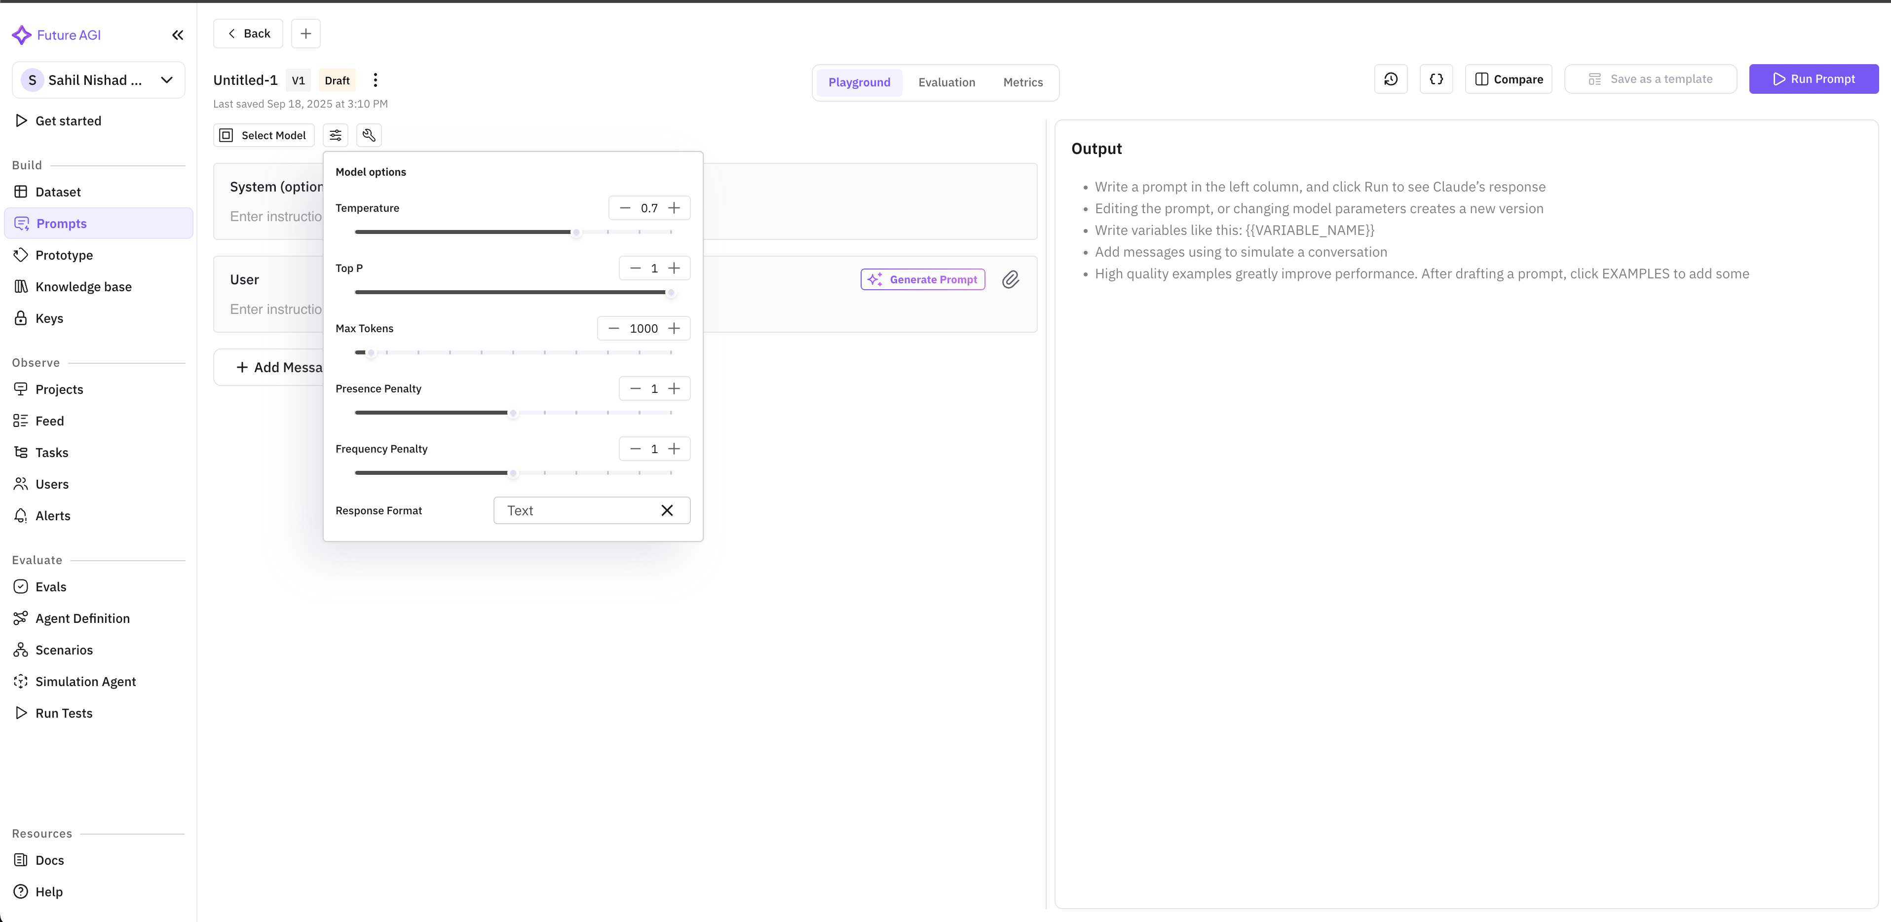
Task: Open Alerts from the sidebar
Action: [53, 515]
